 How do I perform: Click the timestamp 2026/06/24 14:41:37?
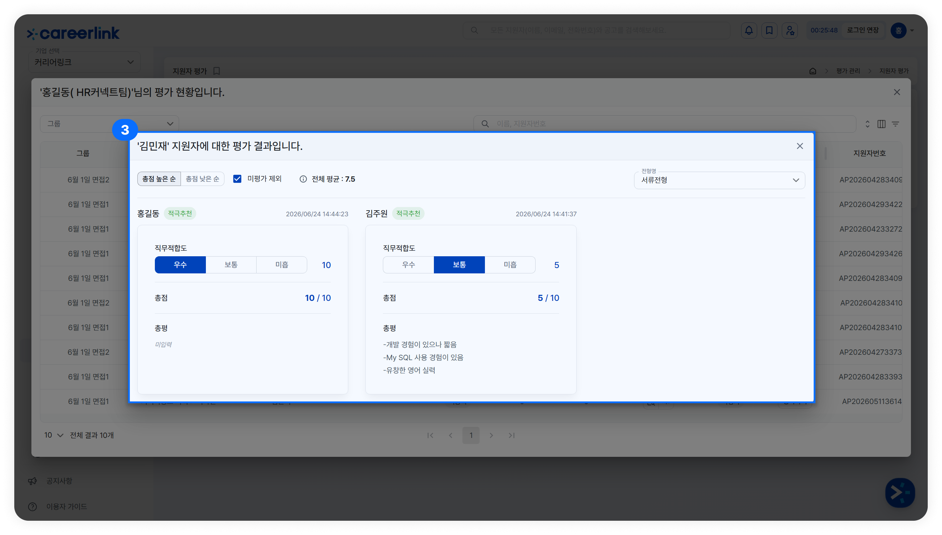pos(546,214)
